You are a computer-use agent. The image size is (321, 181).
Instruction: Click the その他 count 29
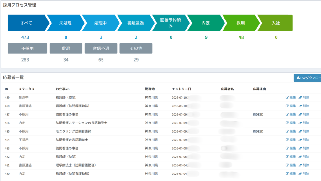136,60
